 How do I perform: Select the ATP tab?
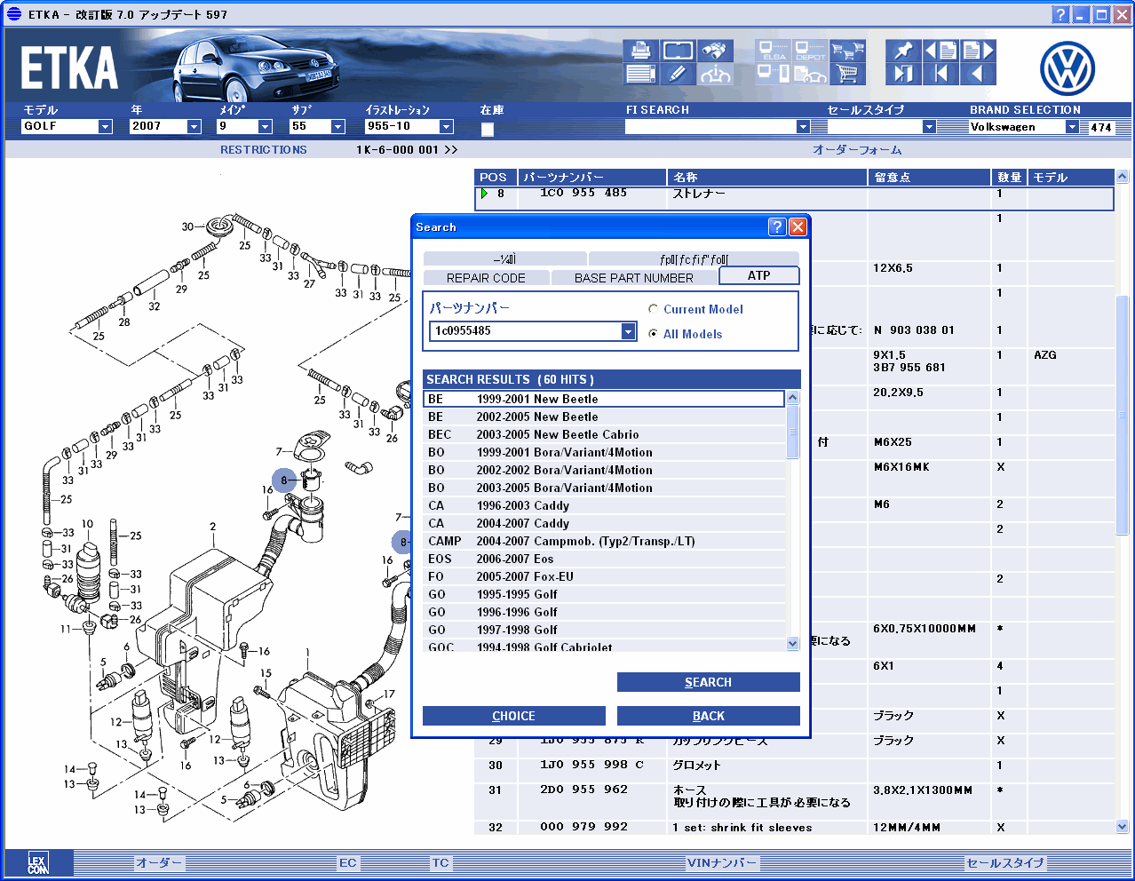coord(759,275)
